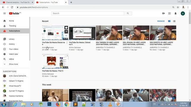The height and width of the screenshot is (107, 191).
Task: Click the browser forward arrow
Action: [x=7, y=7]
